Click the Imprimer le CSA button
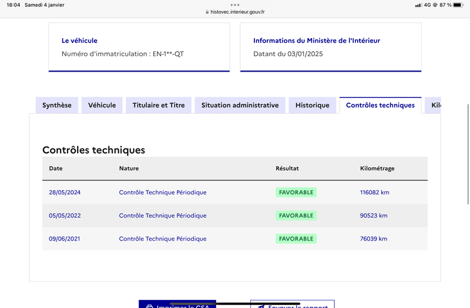The height and width of the screenshot is (308, 470). 177,304
